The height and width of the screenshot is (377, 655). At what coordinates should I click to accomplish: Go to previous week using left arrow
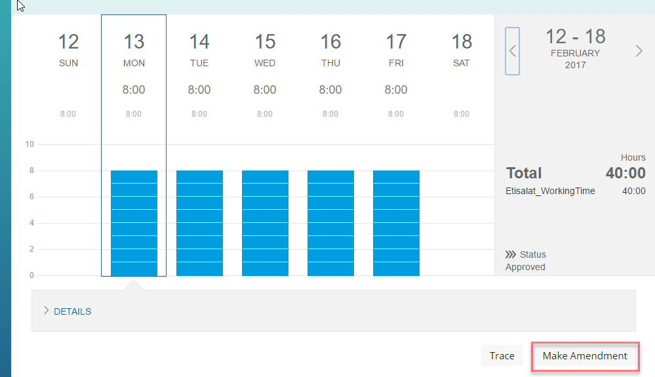pyautogui.click(x=512, y=51)
